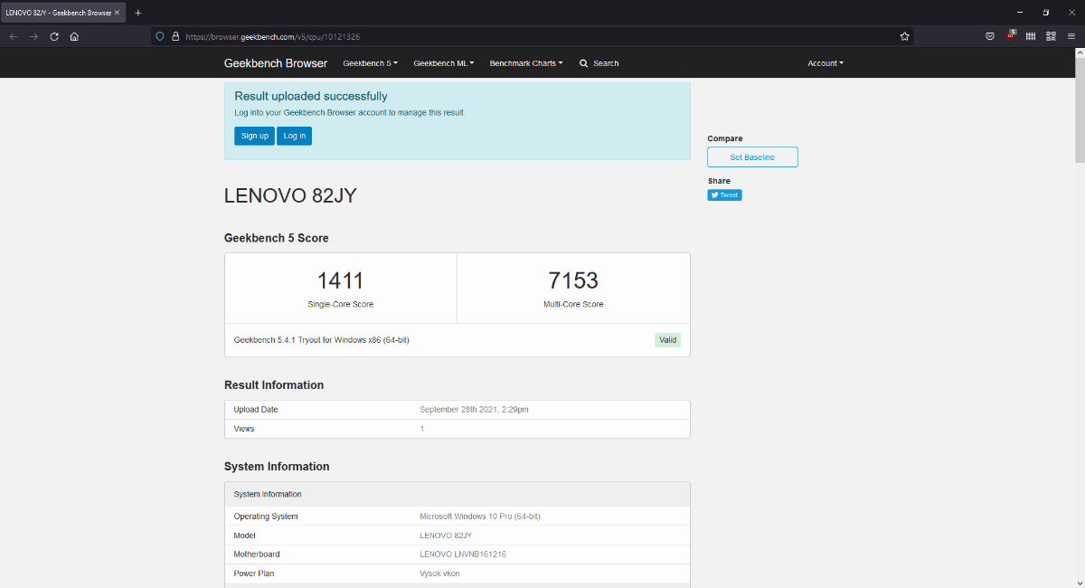Open a new browser tab
Screen dimensions: 1085x588
[x=137, y=13]
